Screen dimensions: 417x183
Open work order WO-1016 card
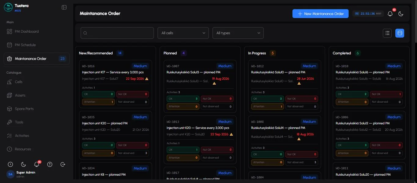(115, 84)
